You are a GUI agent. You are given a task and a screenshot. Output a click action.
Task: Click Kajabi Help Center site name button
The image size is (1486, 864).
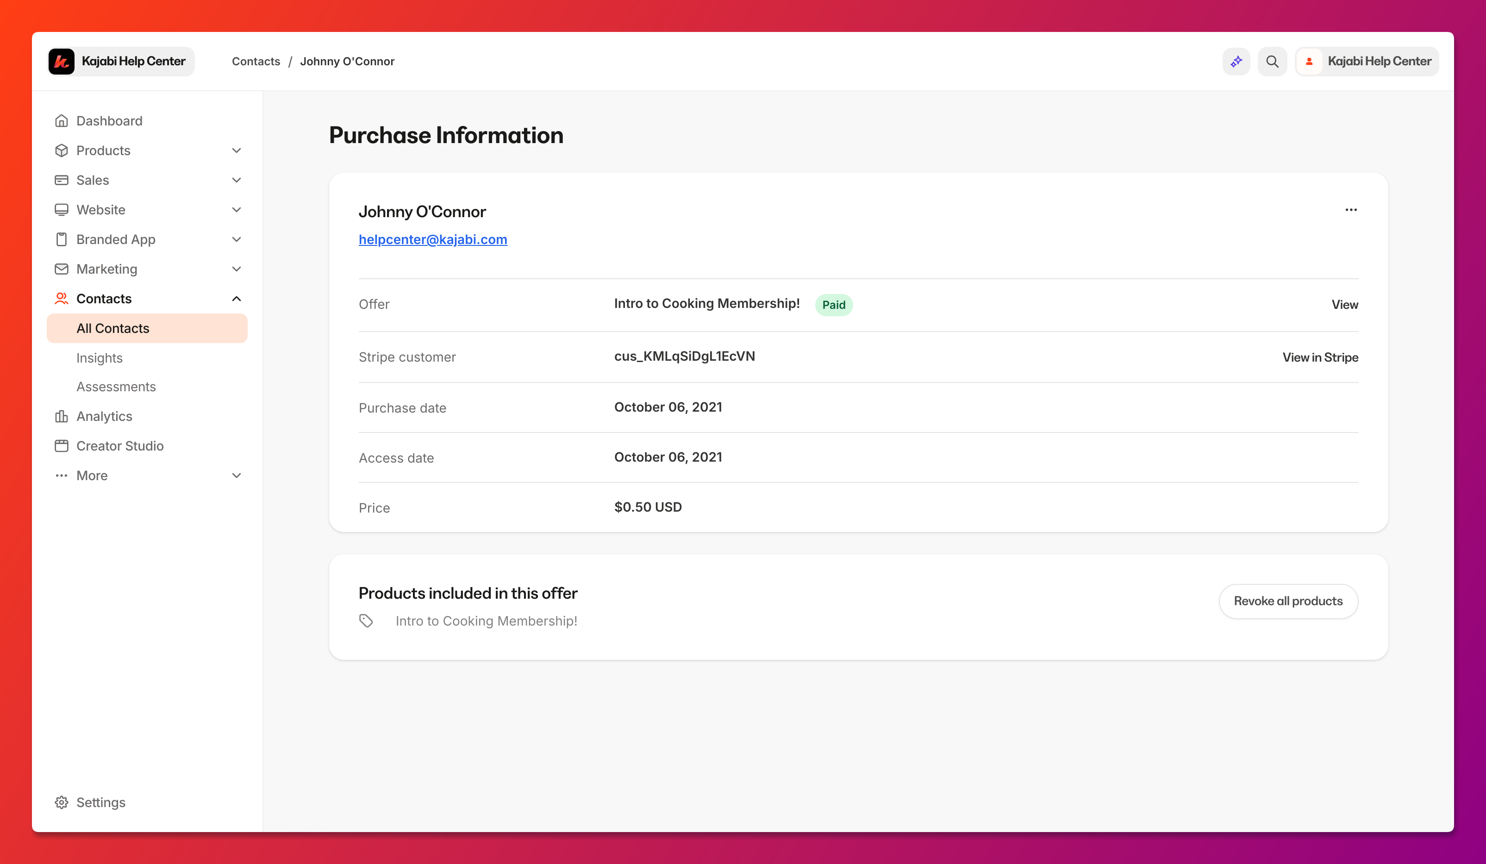[121, 61]
